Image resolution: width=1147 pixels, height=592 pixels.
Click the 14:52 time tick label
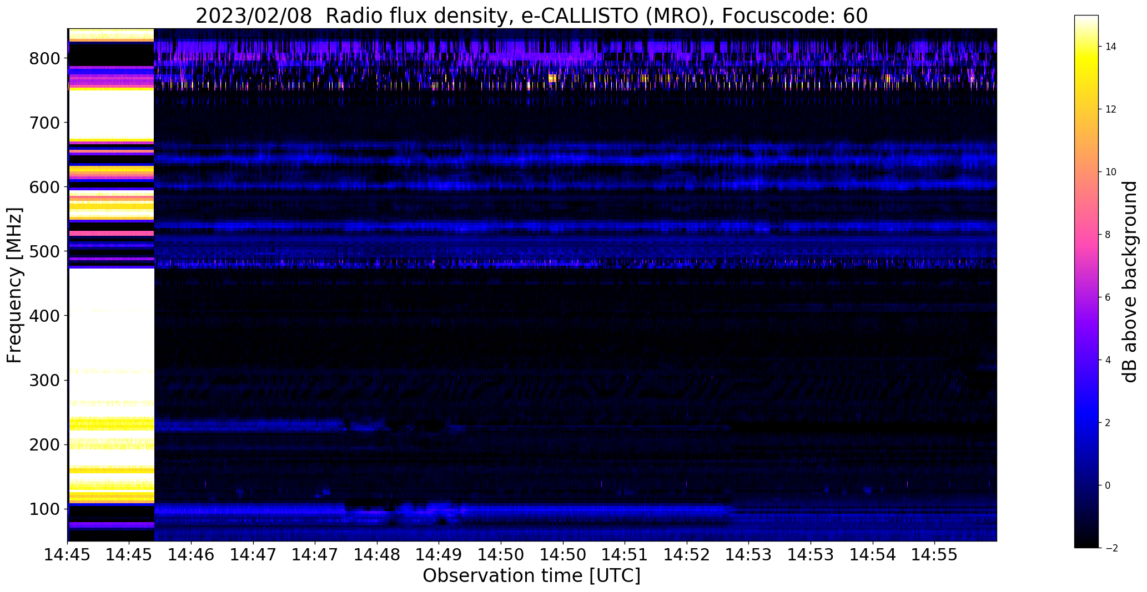click(x=687, y=555)
